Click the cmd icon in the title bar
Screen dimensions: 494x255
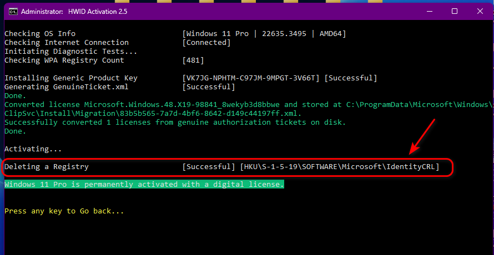pyautogui.click(x=13, y=12)
